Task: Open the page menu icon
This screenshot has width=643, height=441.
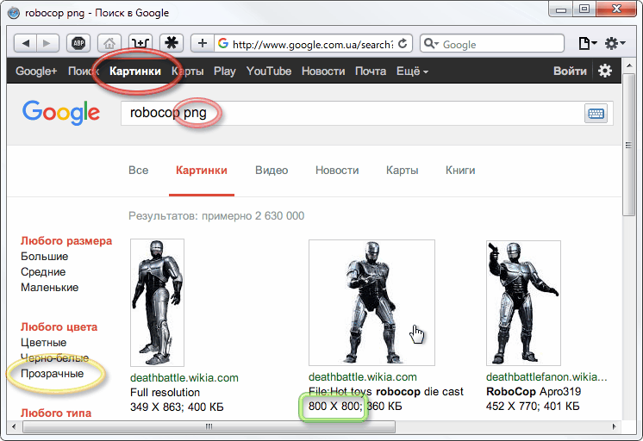Action: [x=587, y=43]
